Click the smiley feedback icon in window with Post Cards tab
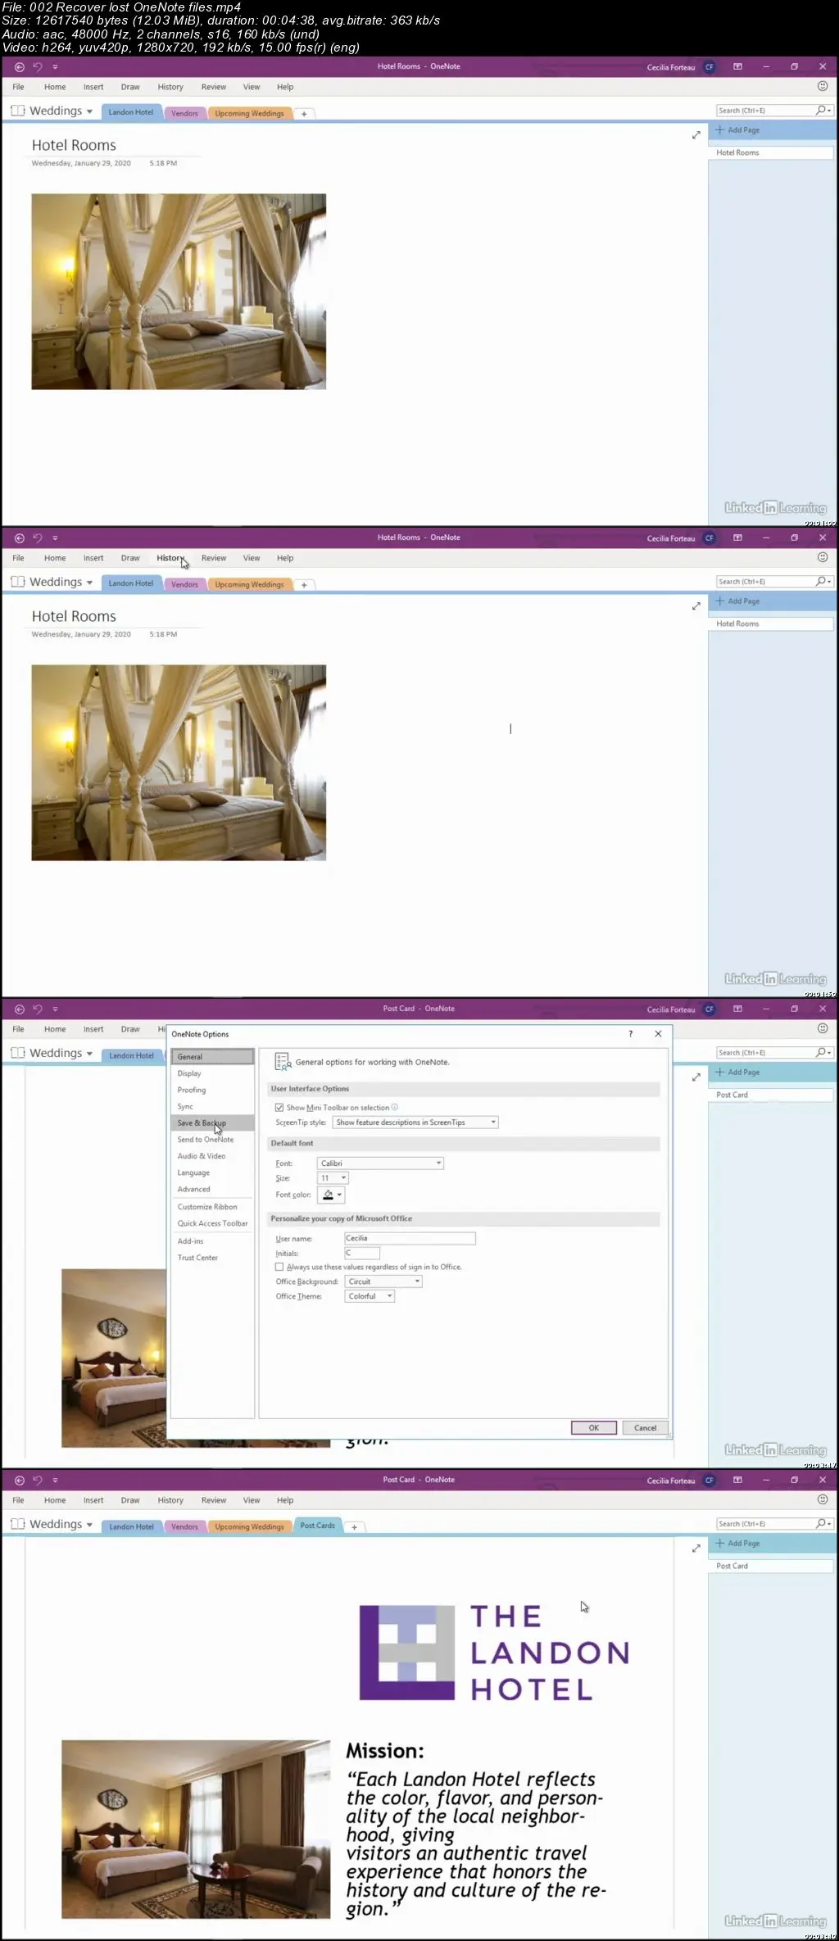The height and width of the screenshot is (1941, 839). tap(823, 1499)
